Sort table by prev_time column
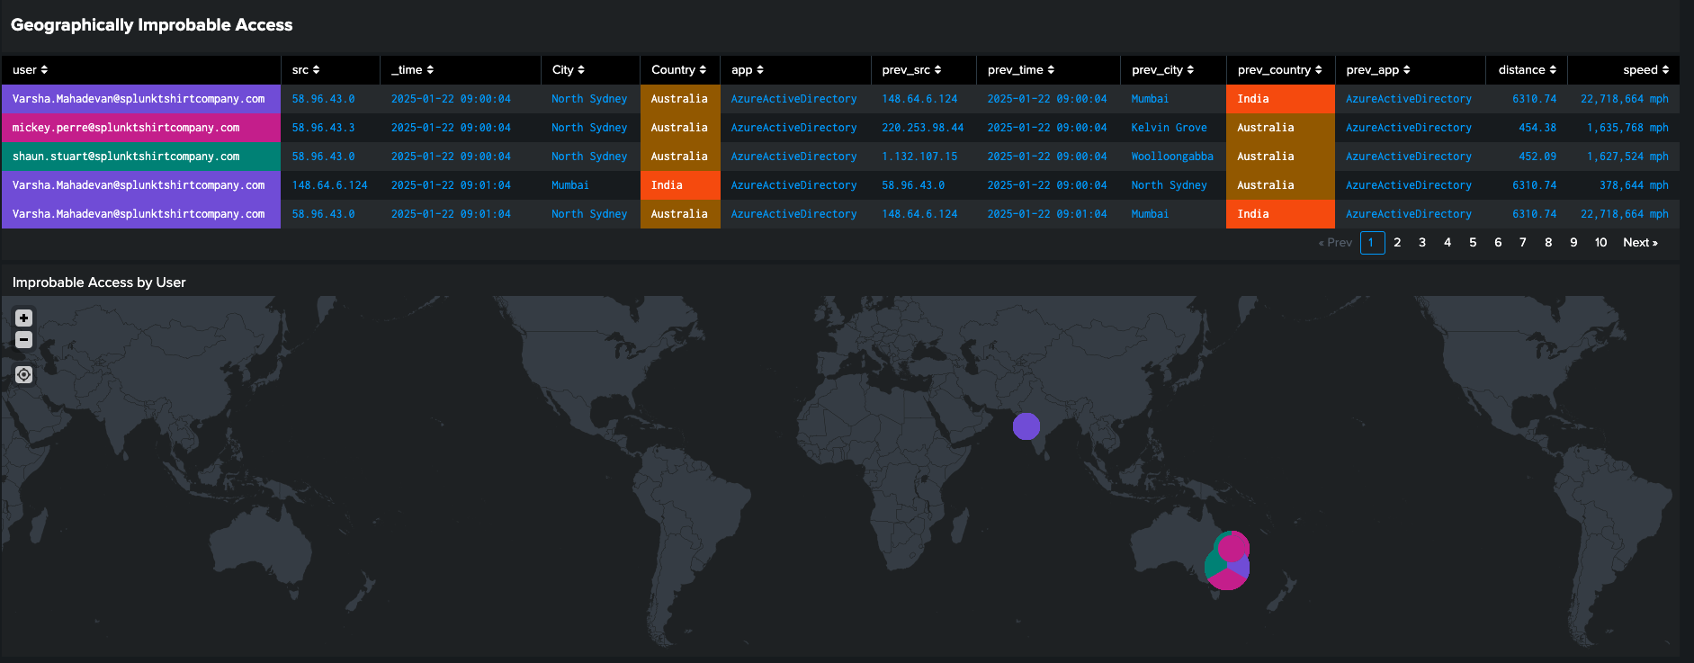Viewport: 1694px width, 663px height. click(x=1021, y=70)
